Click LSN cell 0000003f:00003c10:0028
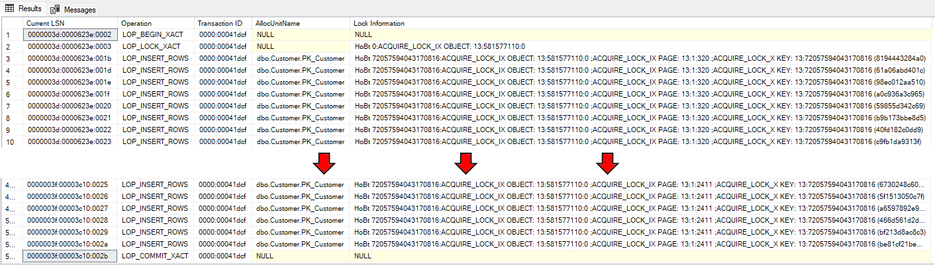The image size is (935, 265). (71, 220)
